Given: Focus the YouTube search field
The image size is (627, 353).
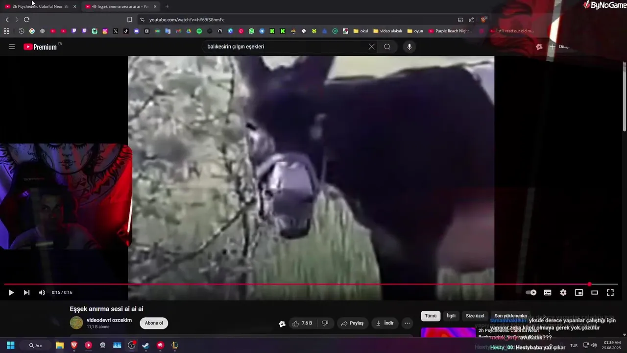Looking at the screenshot, I should (x=287, y=47).
